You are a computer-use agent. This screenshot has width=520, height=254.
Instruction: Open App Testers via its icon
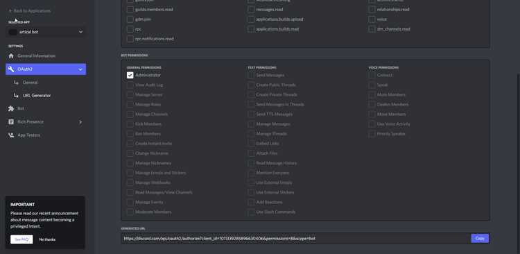point(11,135)
